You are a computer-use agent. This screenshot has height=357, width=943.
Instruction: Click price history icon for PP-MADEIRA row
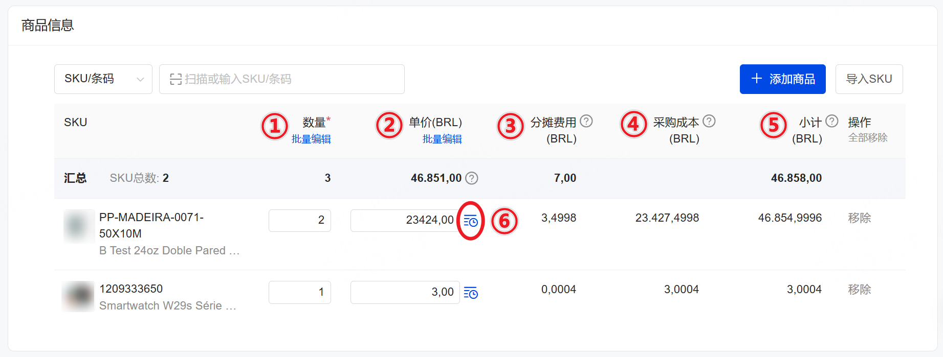(470, 221)
